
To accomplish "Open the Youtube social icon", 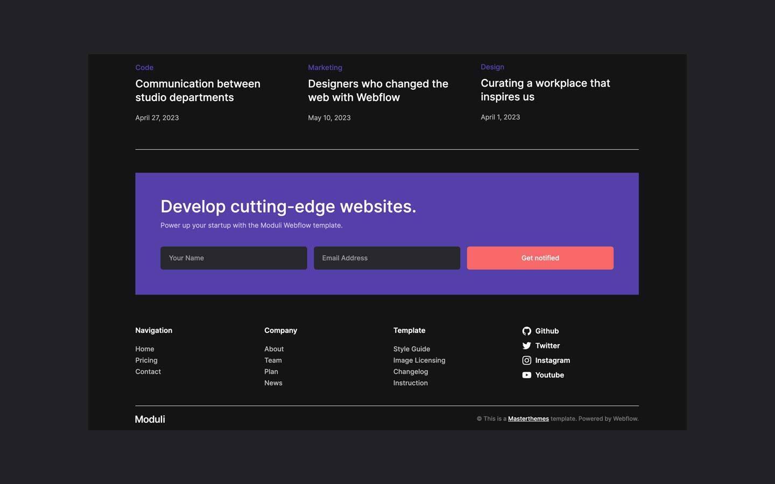I will 526,375.
